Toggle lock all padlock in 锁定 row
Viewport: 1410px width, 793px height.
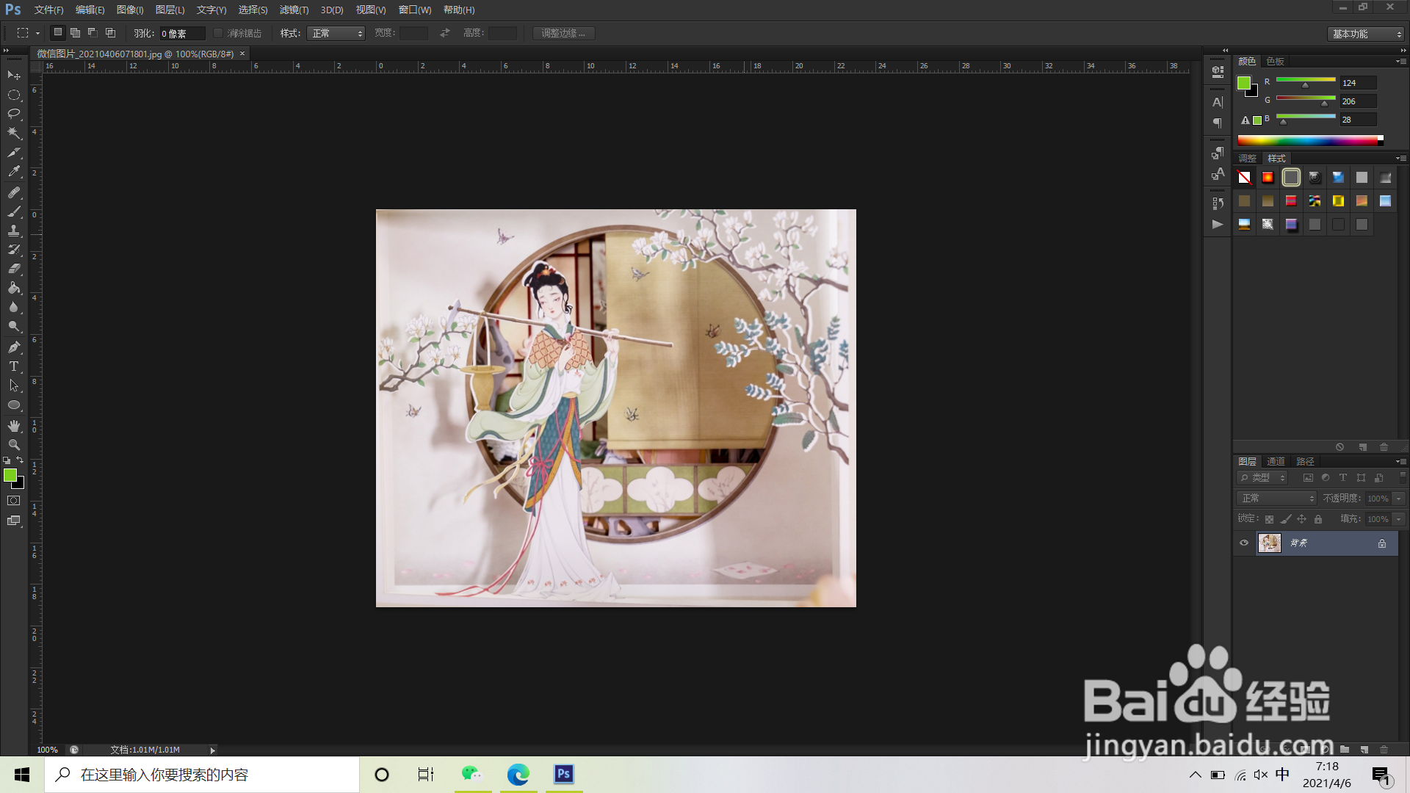coord(1318,519)
